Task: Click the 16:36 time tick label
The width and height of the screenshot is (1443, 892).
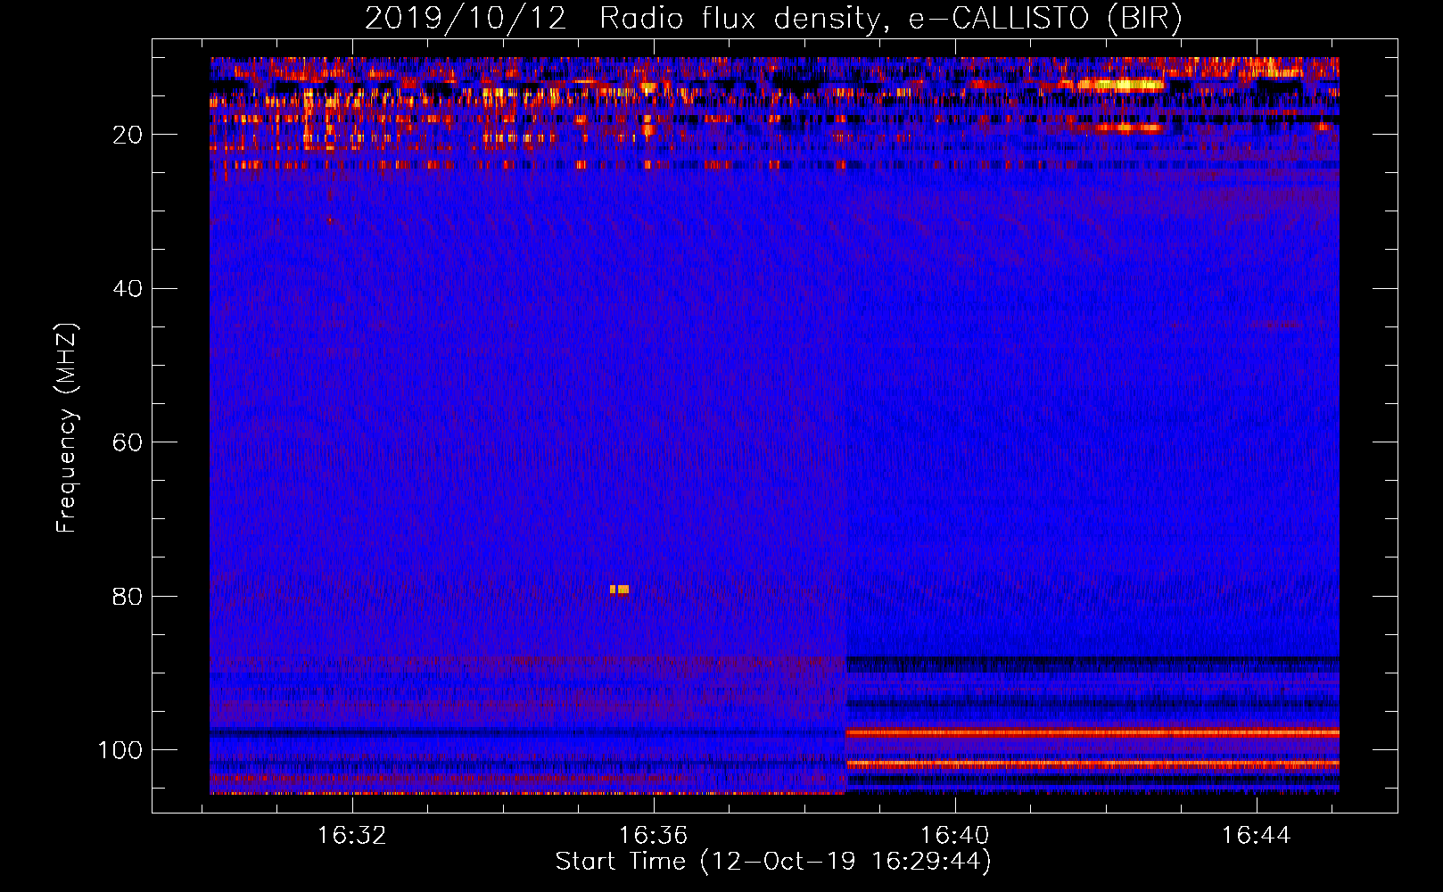Action: [x=654, y=835]
